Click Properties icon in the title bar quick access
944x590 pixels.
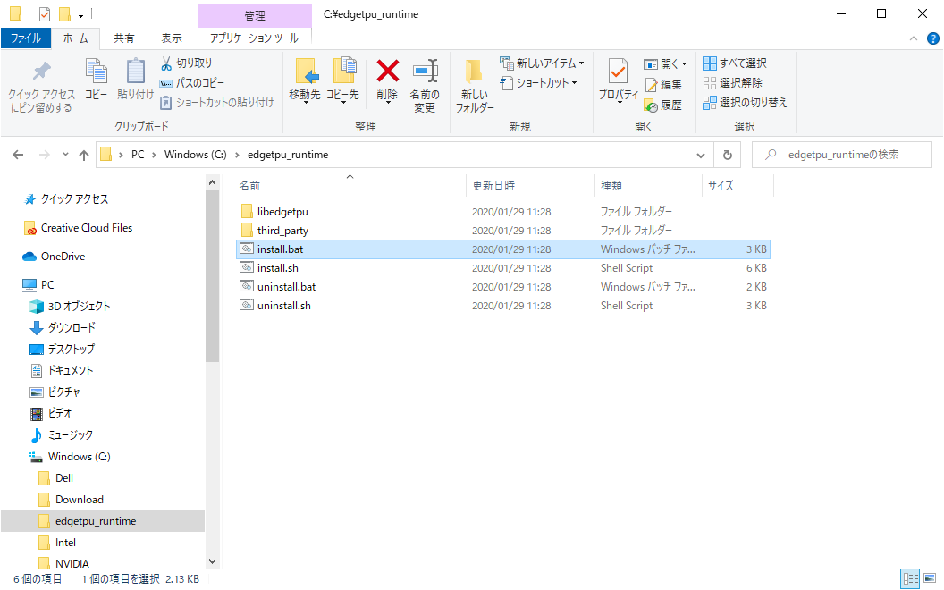coord(45,13)
